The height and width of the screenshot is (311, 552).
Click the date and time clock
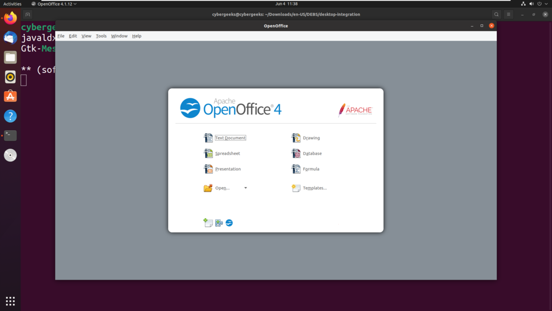click(286, 4)
